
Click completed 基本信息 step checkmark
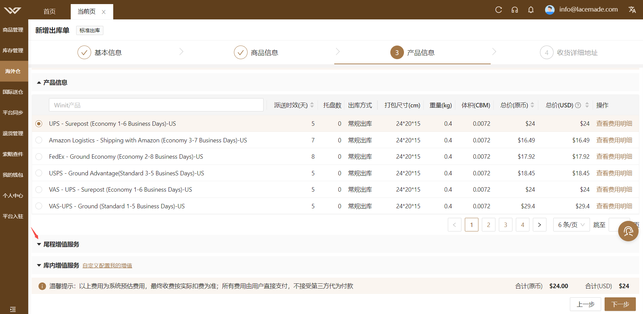(84, 52)
